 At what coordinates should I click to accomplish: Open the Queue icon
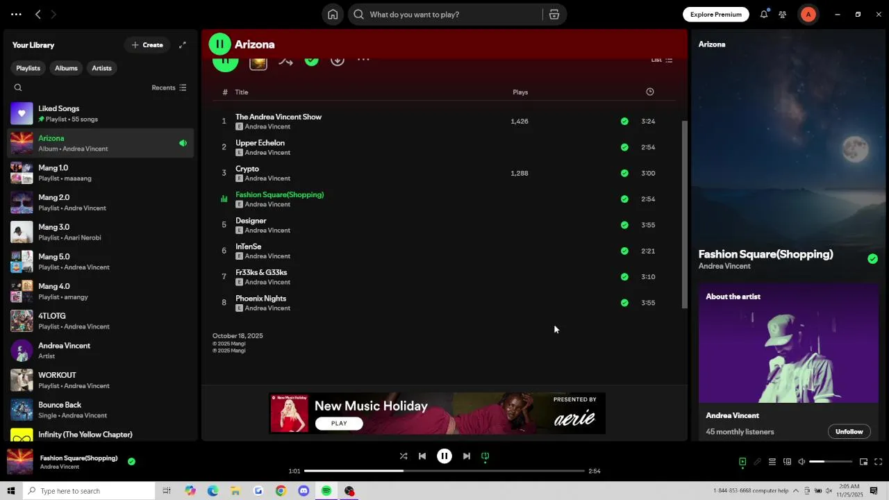pyautogui.click(x=772, y=462)
